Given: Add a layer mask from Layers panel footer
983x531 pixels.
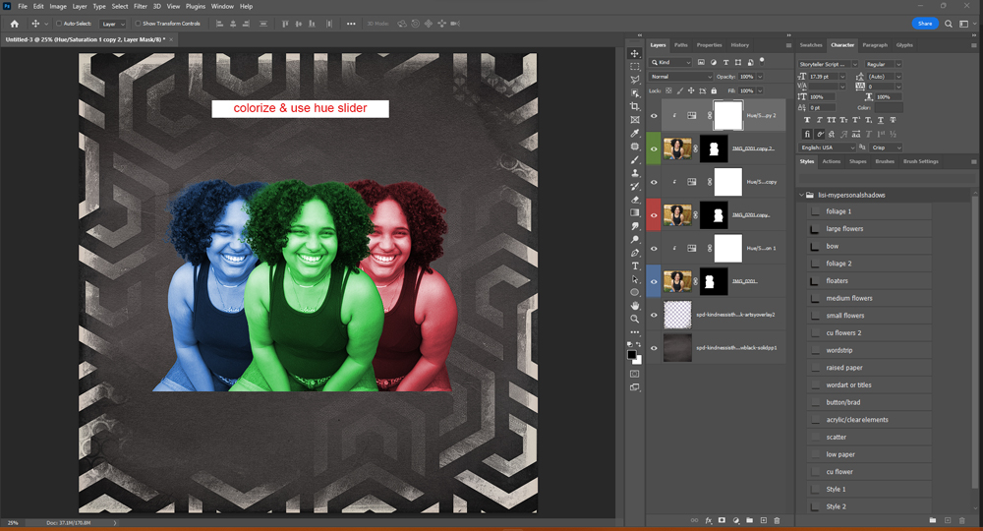Looking at the screenshot, I should (722, 520).
